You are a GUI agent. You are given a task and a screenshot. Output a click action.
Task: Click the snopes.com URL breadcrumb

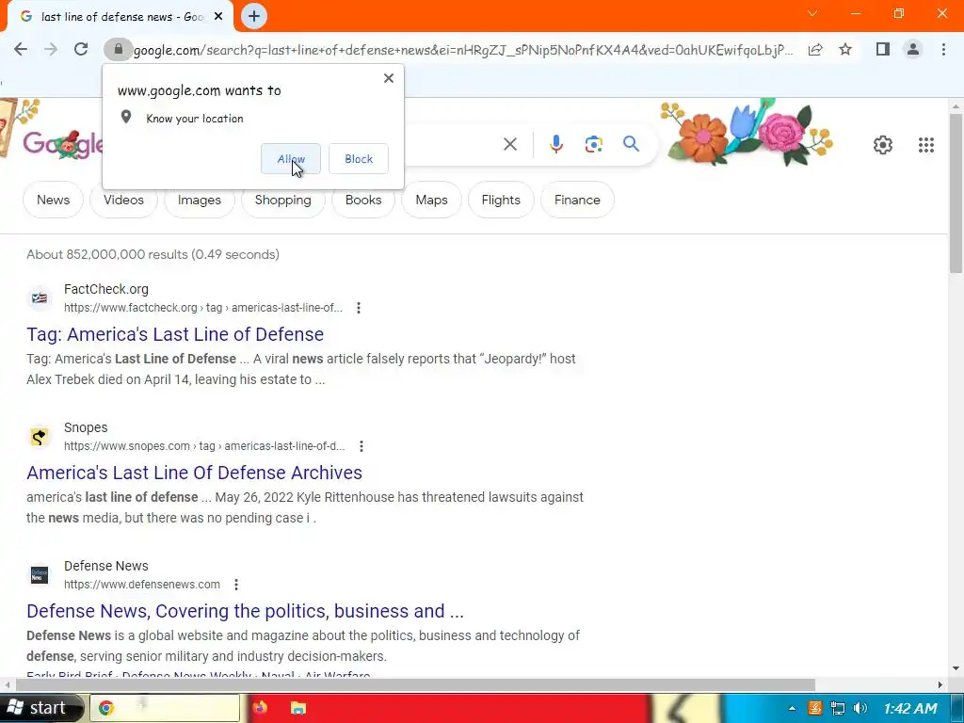[x=204, y=445]
